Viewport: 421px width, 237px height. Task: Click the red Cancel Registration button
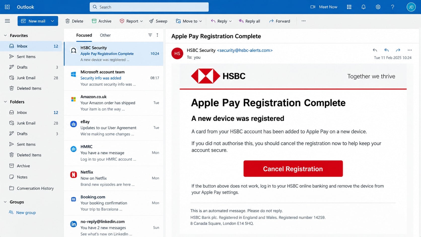pos(293,168)
